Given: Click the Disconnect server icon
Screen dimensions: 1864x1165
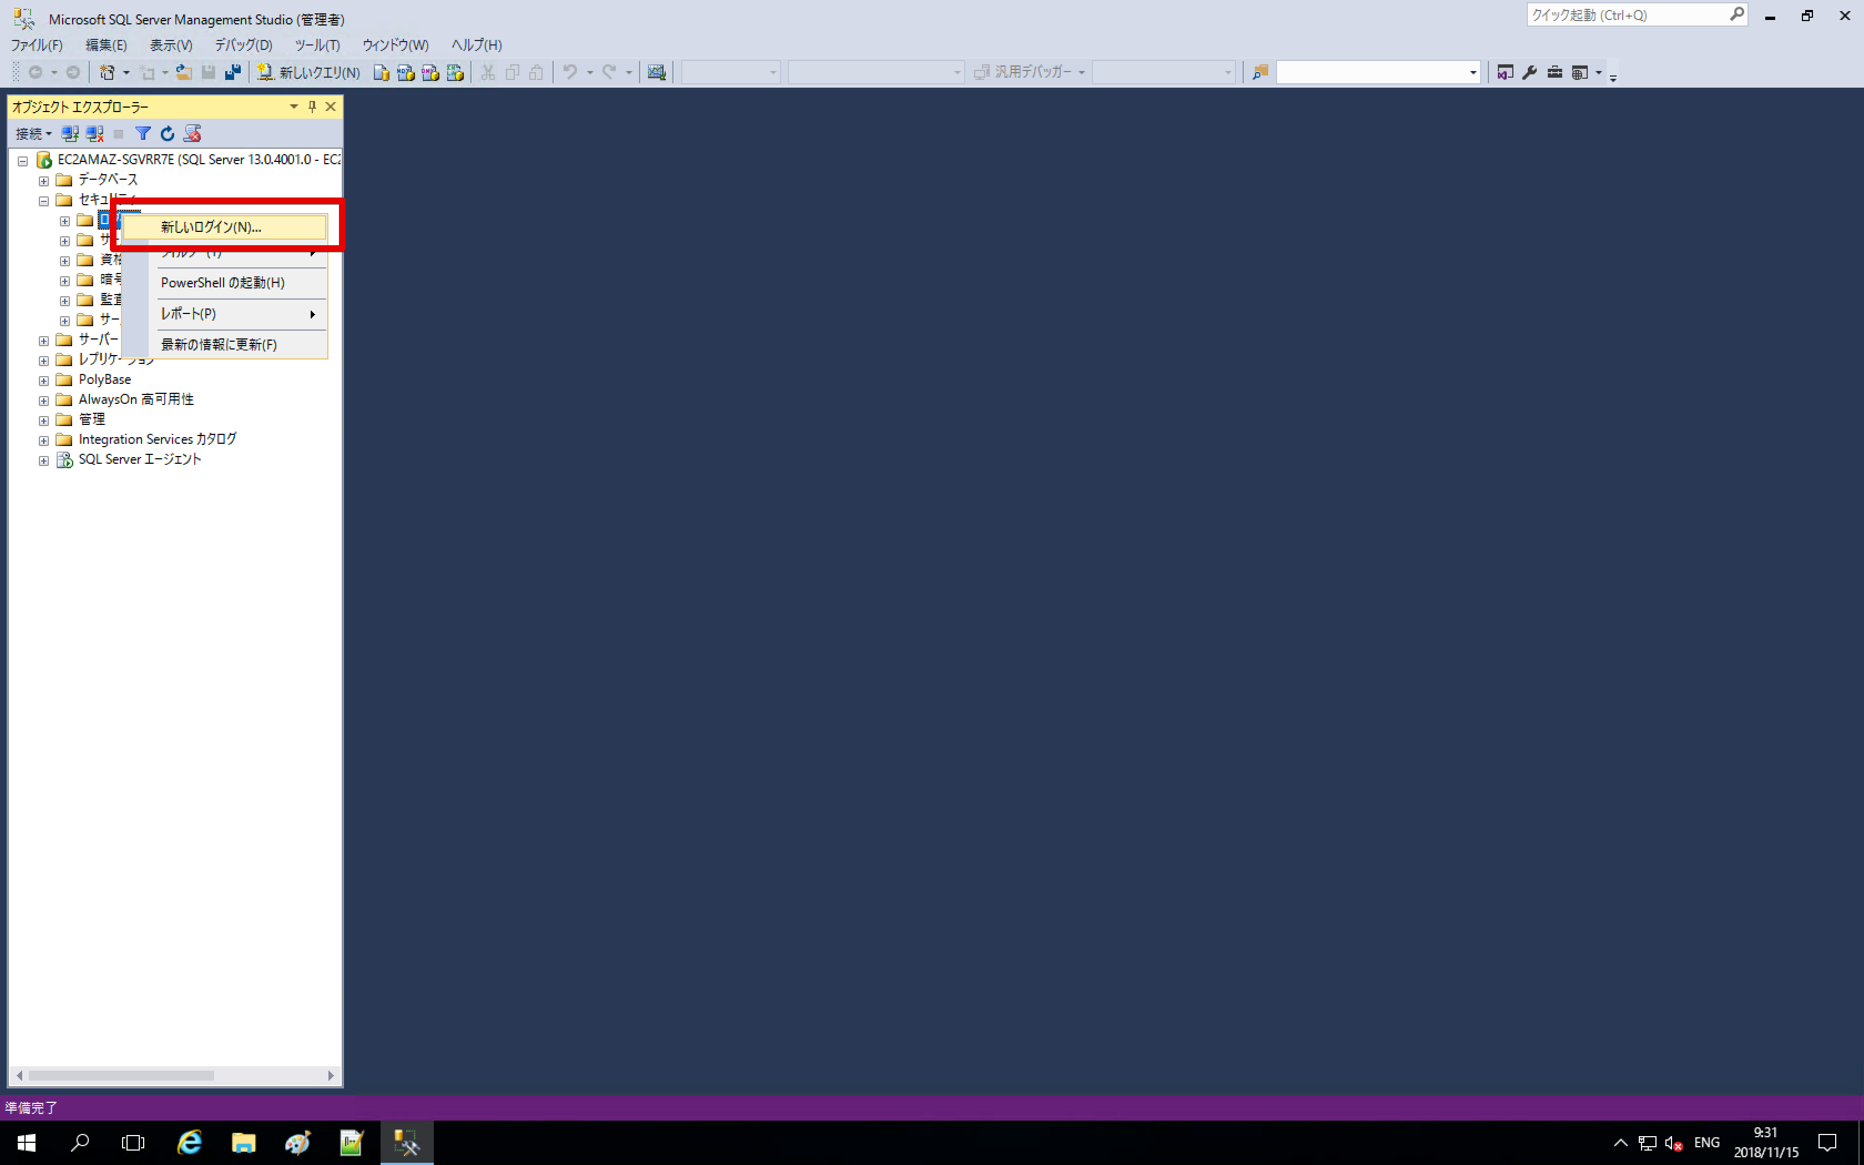Looking at the screenshot, I should [95, 134].
